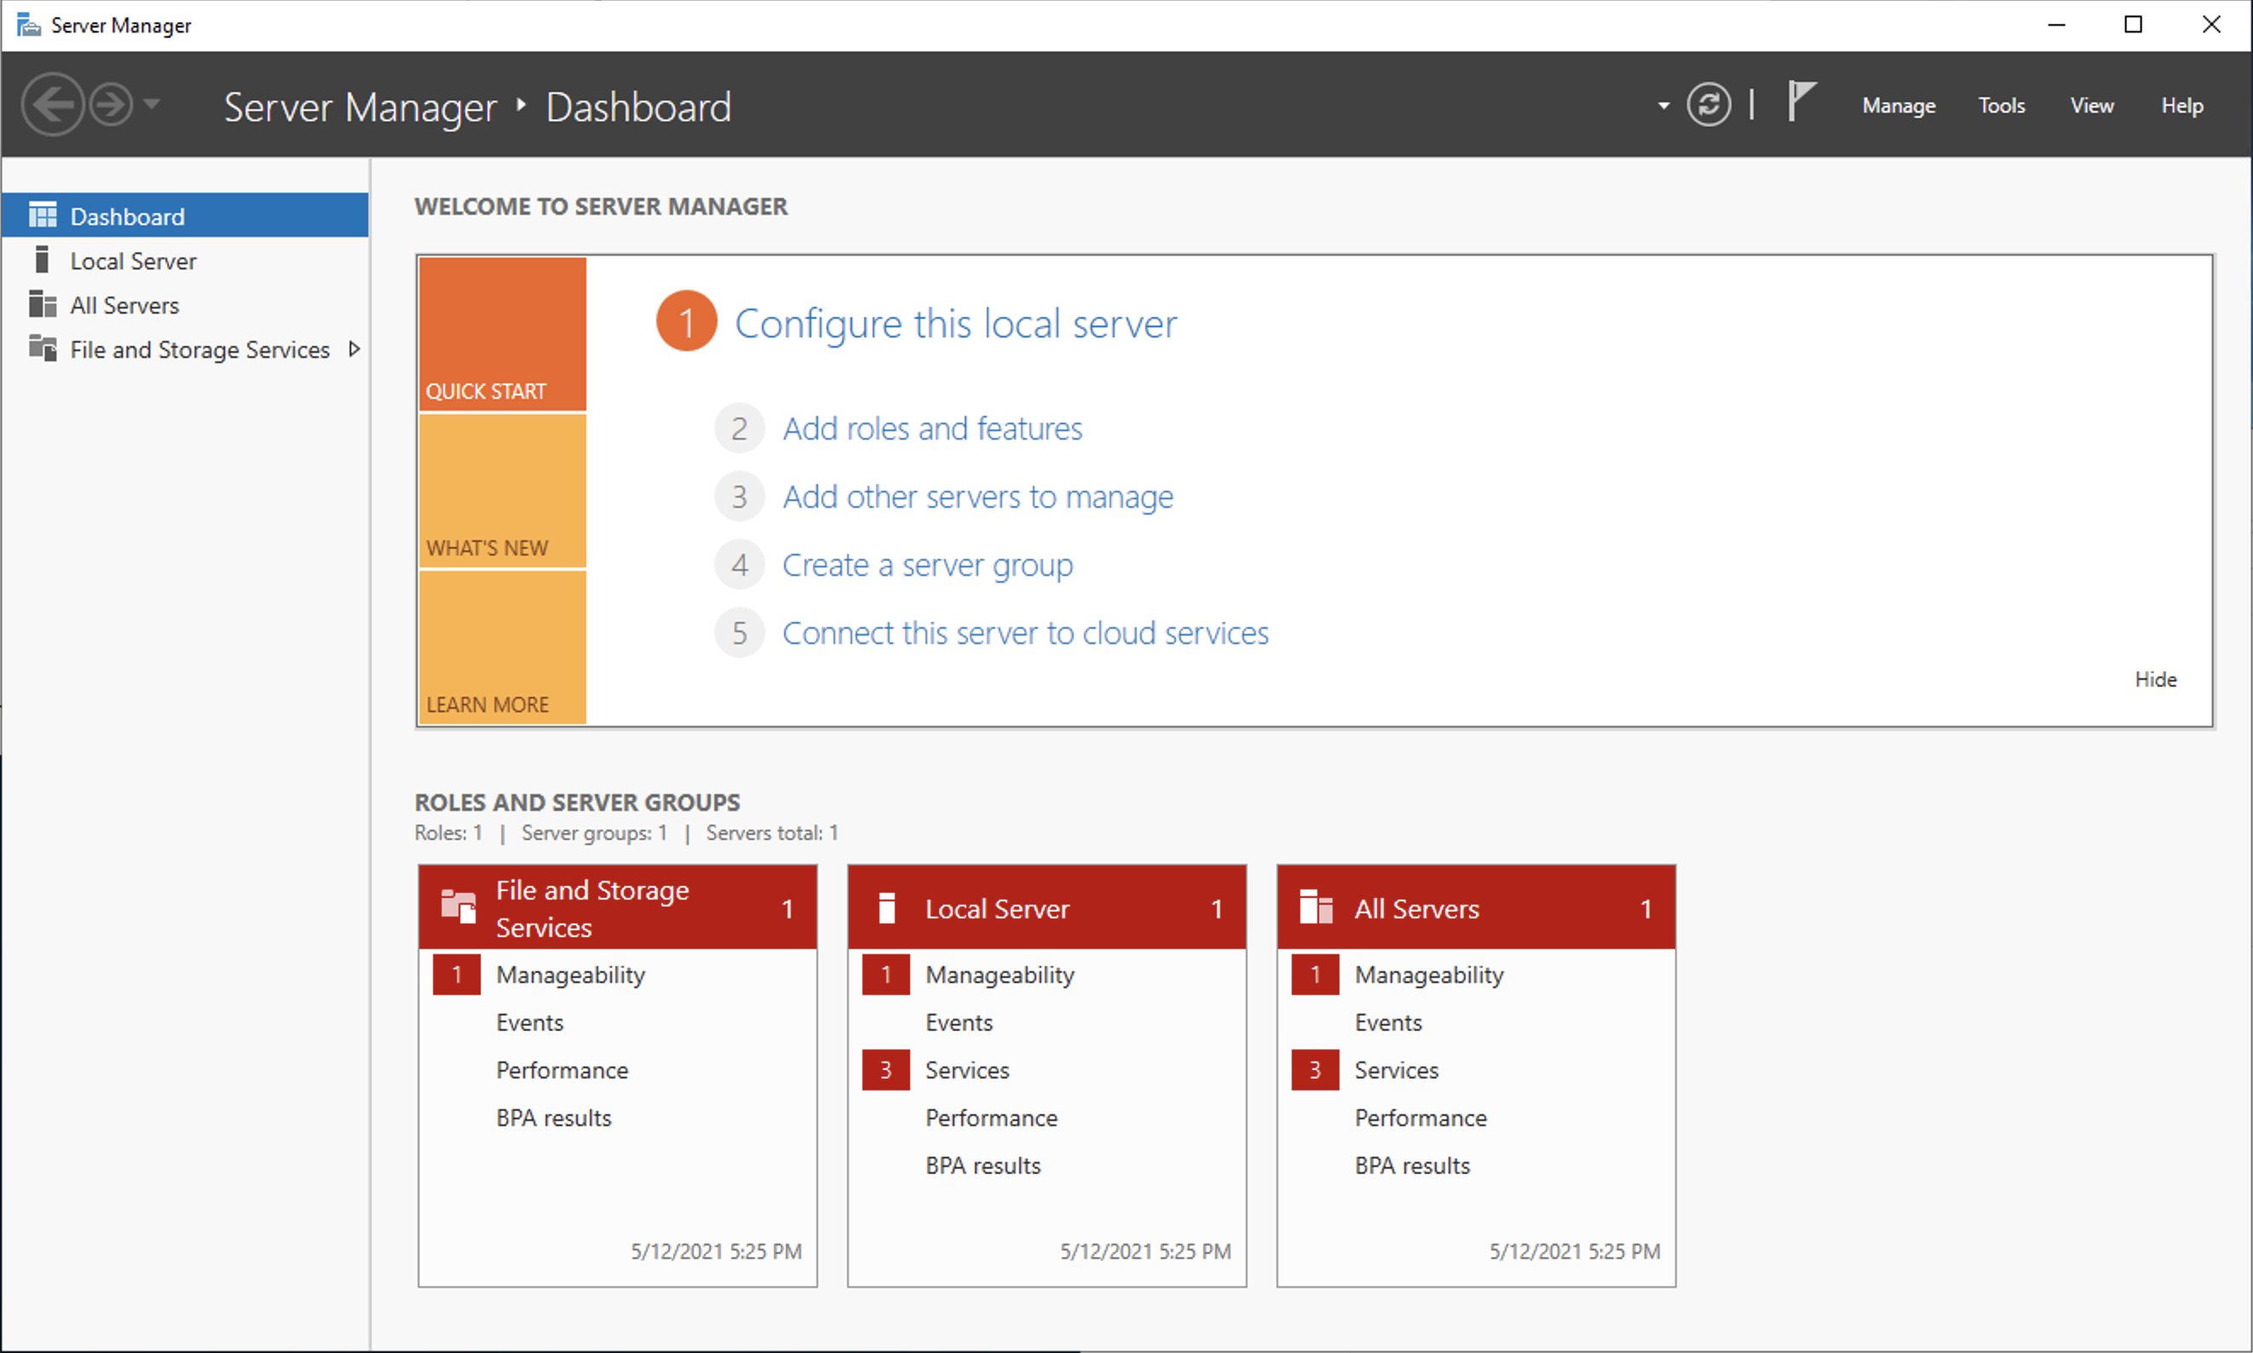
Task: Click File and Storage Services tile icon
Action: pos(458,907)
